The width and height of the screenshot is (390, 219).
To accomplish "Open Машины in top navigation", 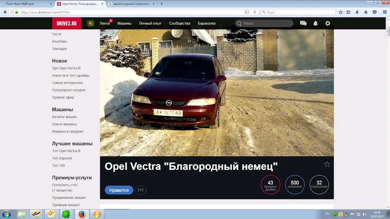I will 124,24.
